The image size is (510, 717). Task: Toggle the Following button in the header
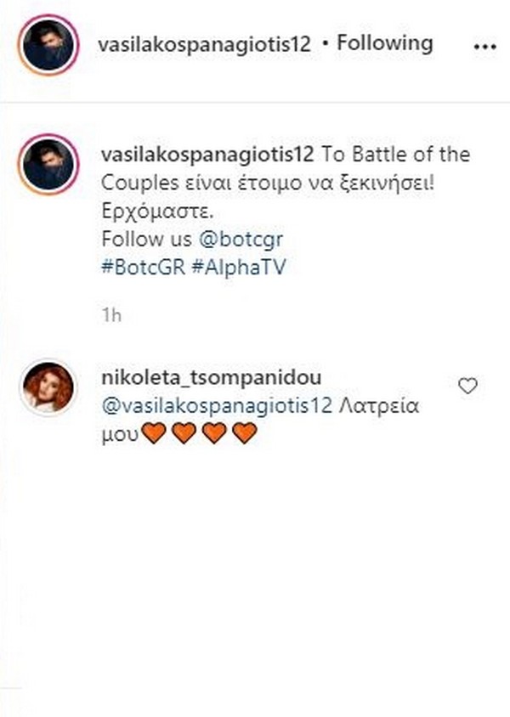(384, 43)
